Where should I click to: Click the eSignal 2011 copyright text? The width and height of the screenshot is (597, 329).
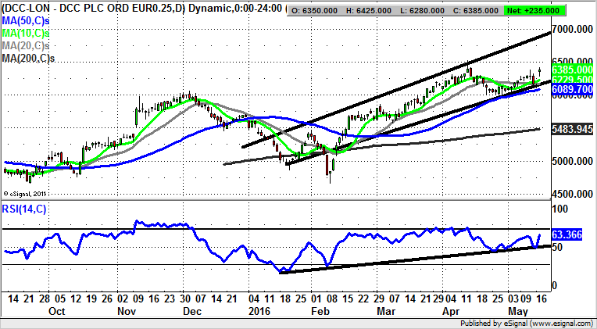pyautogui.click(x=27, y=193)
